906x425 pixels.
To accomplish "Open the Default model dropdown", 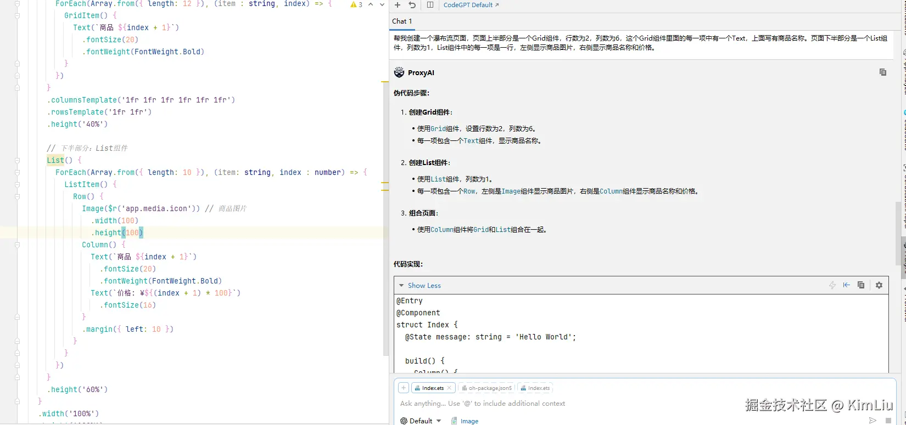I will click(x=421, y=421).
